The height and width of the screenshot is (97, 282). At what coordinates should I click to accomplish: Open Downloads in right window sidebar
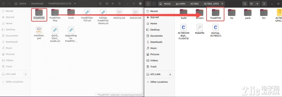pyautogui.click(x=159, y=42)
